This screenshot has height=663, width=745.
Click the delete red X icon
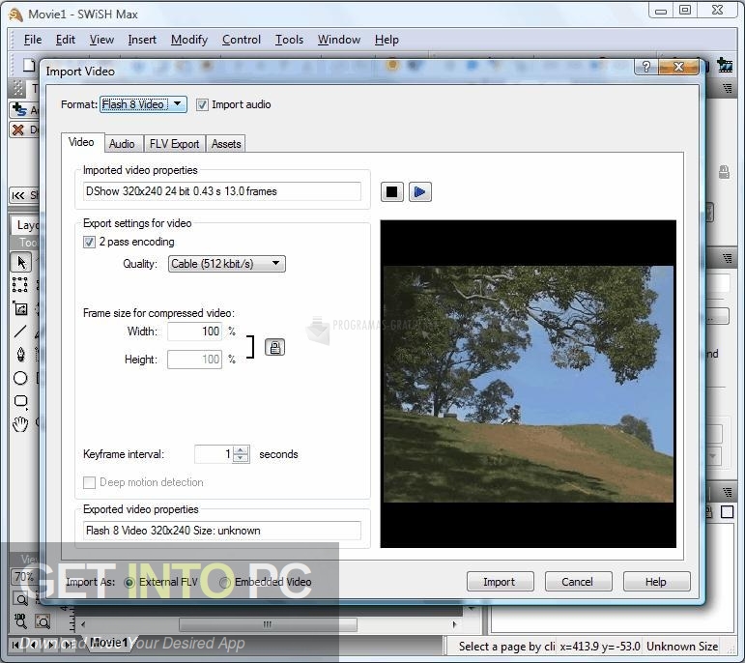click(18, 130)
